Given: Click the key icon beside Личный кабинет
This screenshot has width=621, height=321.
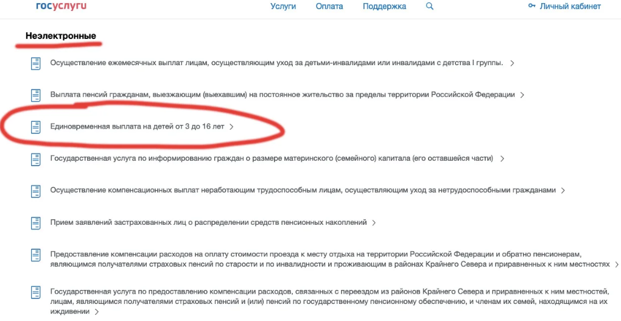Looking at the screenshot, I should (x=532, y=6).
